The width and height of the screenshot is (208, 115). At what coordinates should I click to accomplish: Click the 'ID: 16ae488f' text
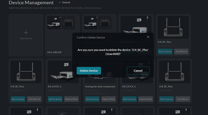click(165, 90)
